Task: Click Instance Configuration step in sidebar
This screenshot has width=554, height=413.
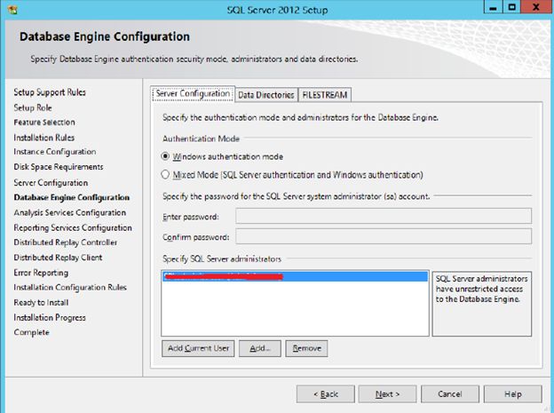Action: [x=55, y=152]
